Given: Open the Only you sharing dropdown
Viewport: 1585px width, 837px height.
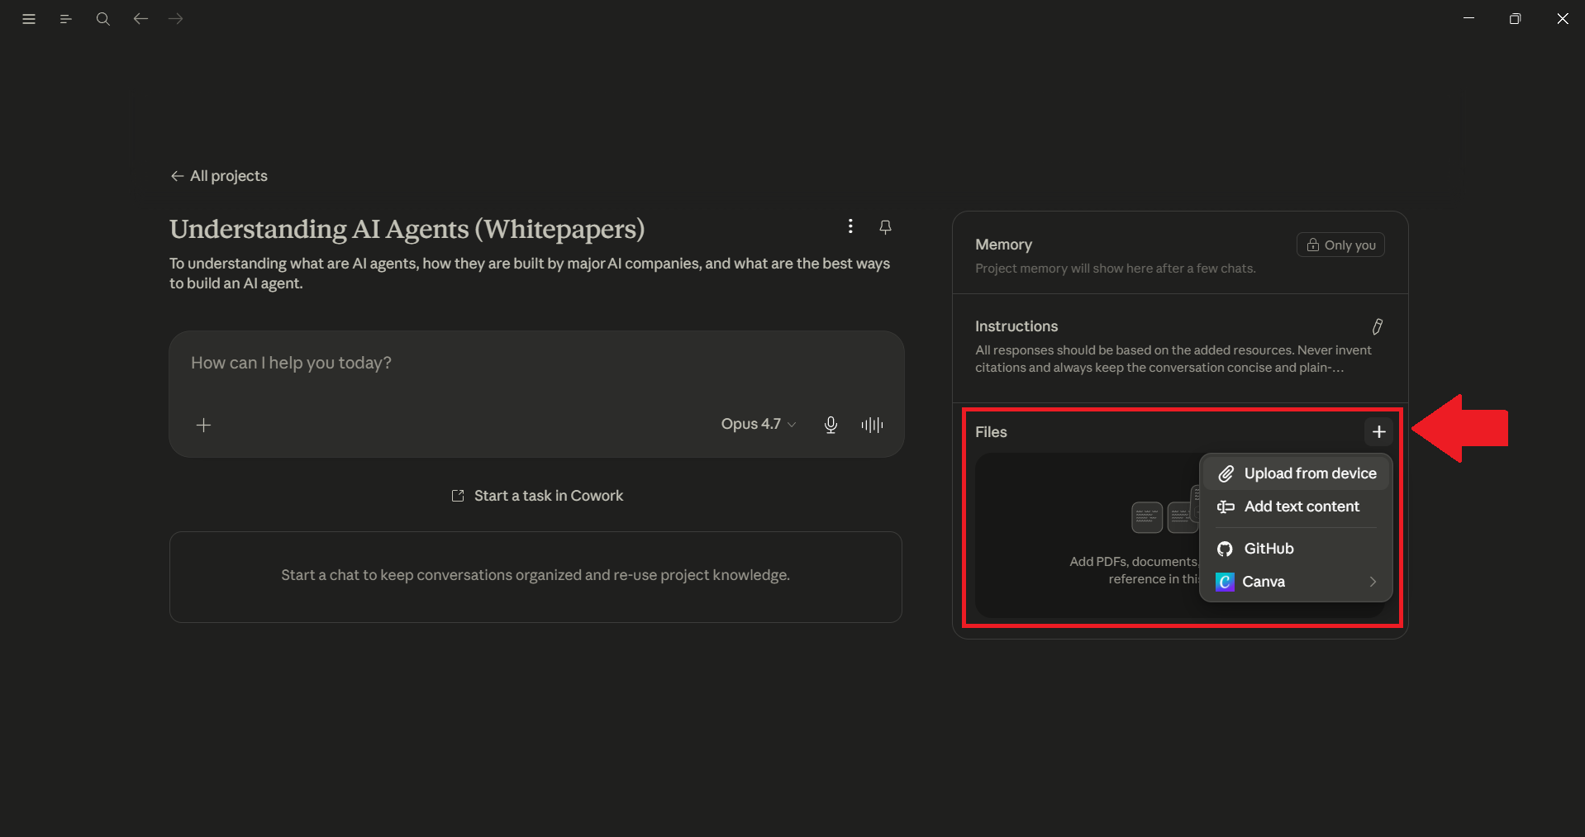Looking at the screenshot, I should point(1340,245).
